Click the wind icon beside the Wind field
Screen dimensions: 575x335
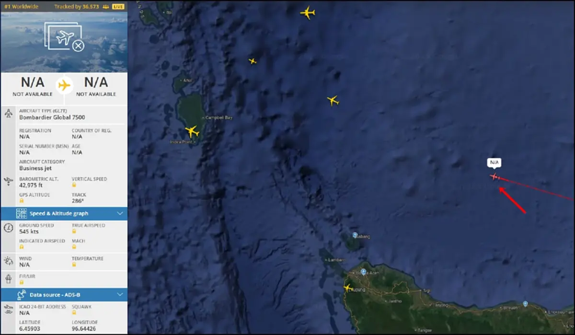coord(9,261)
